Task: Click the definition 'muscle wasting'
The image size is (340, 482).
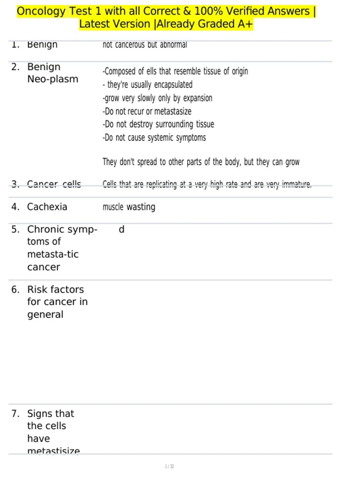Action: [129, 207]
